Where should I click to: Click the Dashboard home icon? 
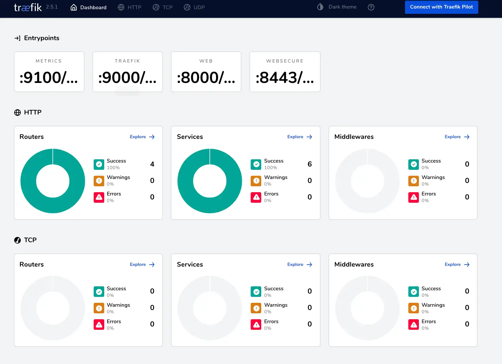[74, 7]
